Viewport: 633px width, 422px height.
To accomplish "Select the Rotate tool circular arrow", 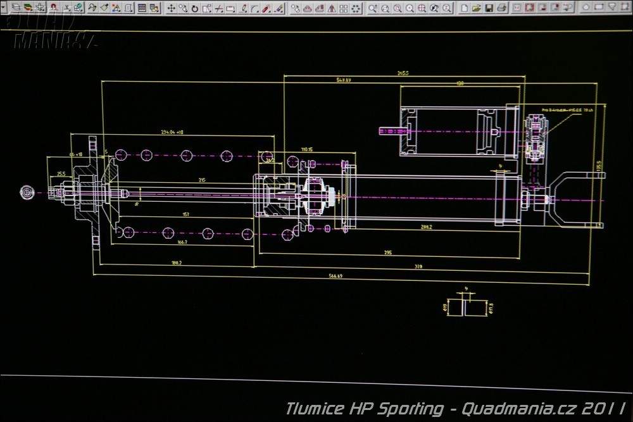I will pos(195,8).
